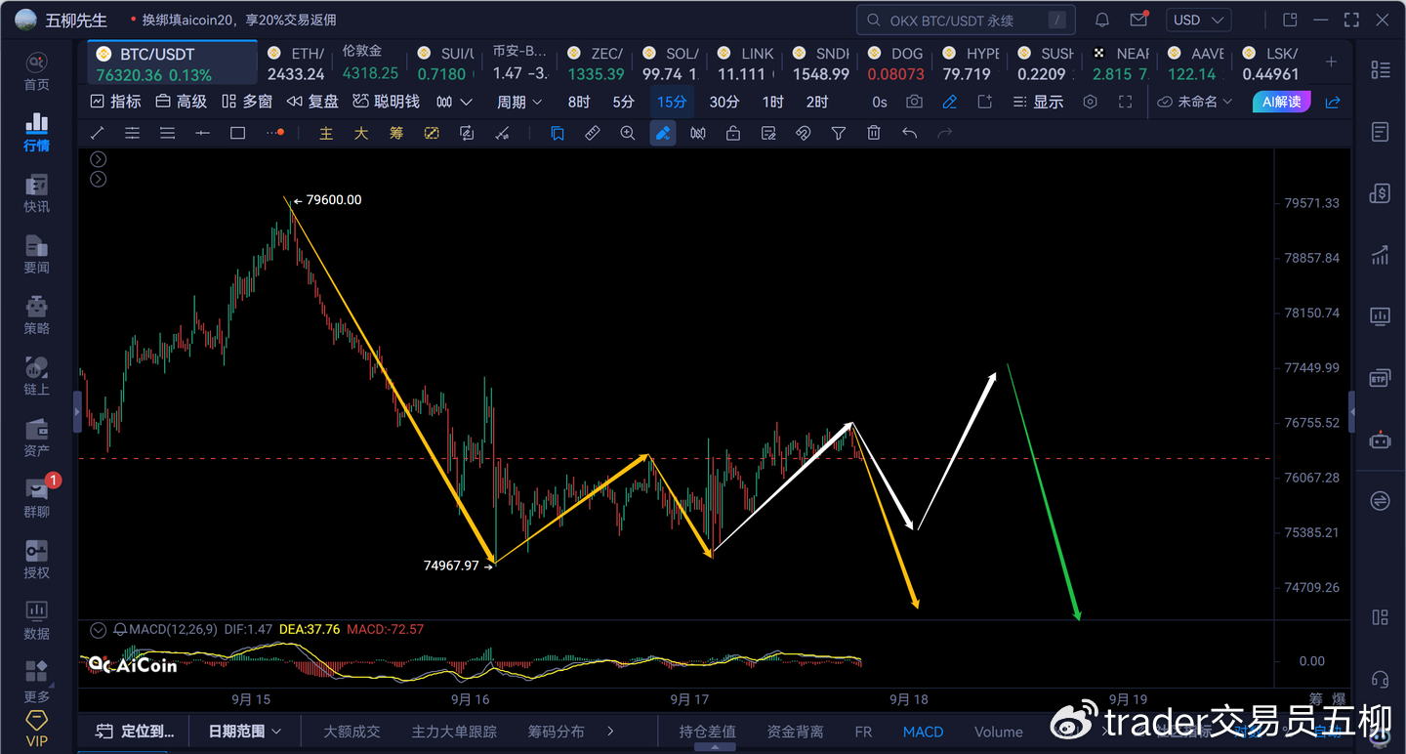Toggle the MACD alert bell icon
The width and height of the screenshot is (1406, 754).
(120, 630)
